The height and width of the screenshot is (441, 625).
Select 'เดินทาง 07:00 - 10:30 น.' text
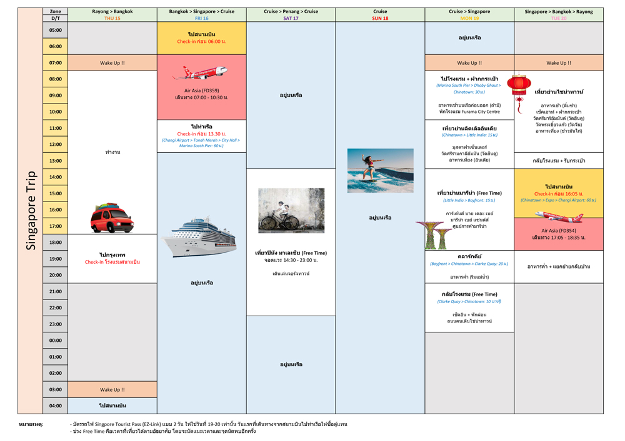pyautogui.click(x=202, y=97)
